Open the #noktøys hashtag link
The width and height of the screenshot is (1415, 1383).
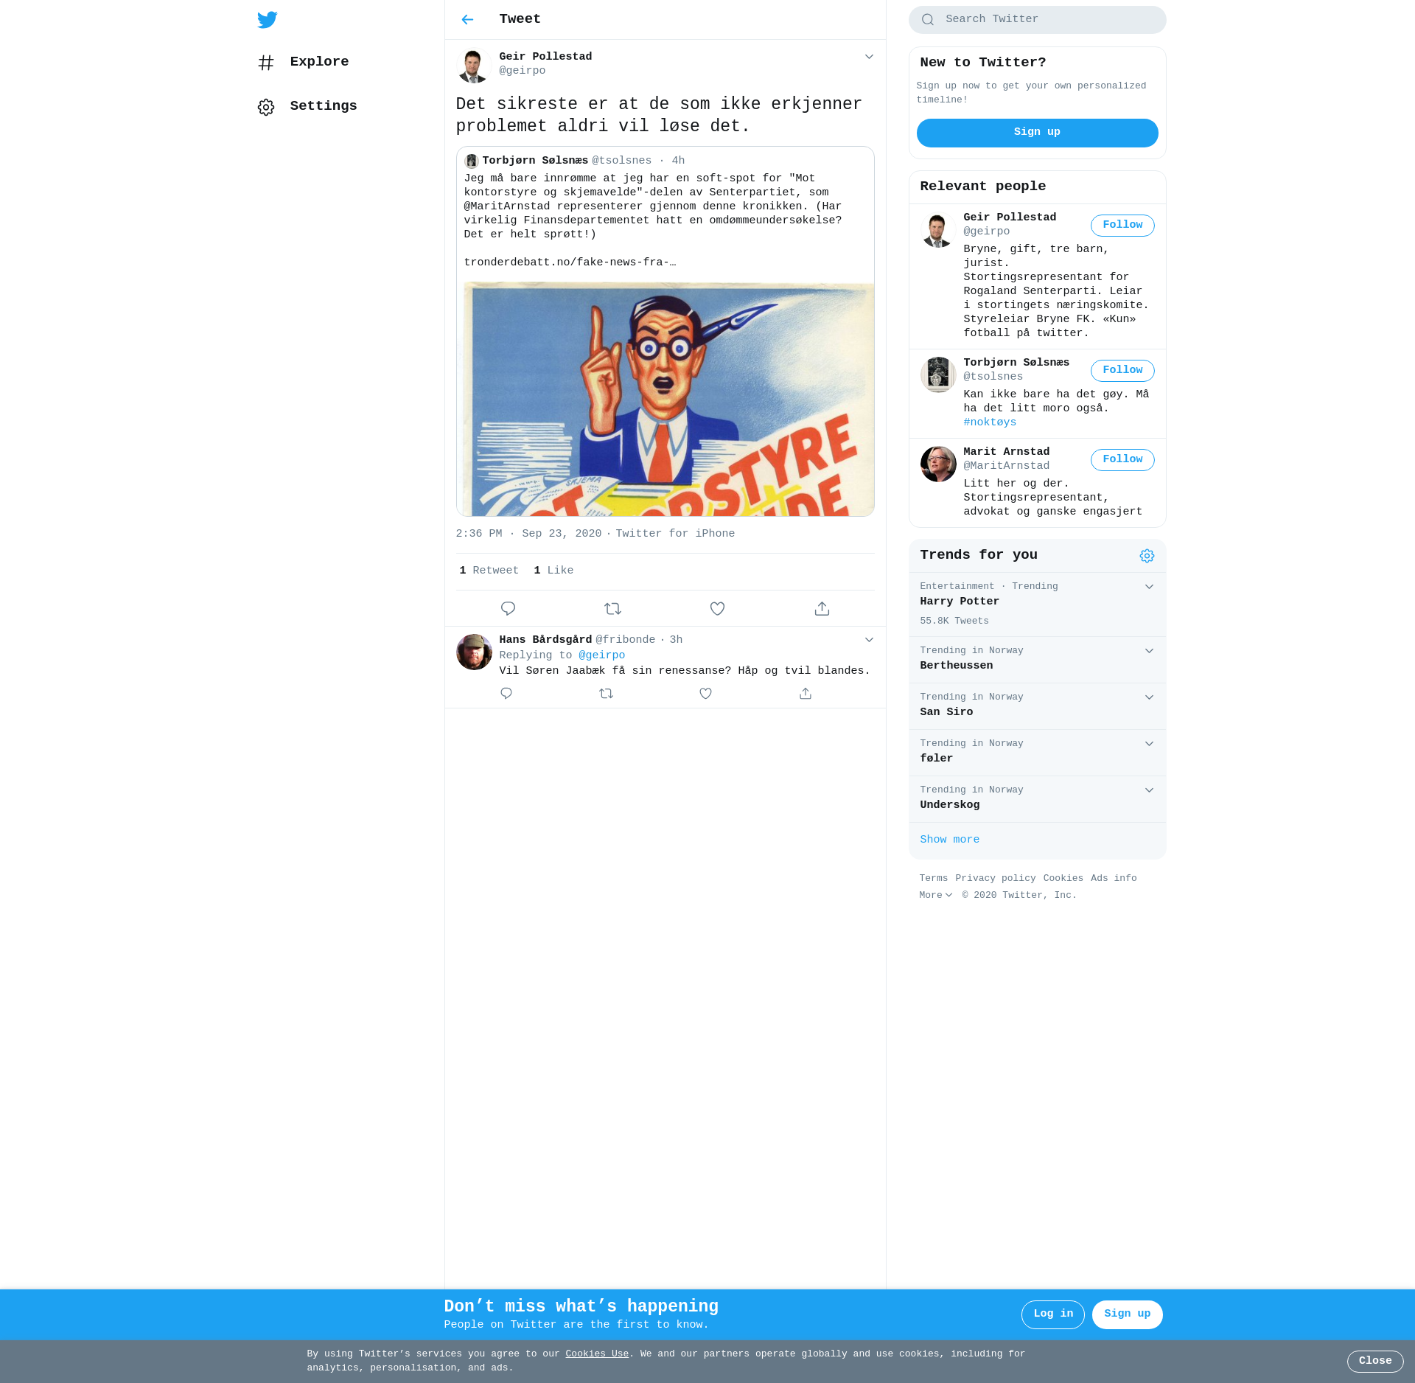pyautogui.click(x=990, y=422)
